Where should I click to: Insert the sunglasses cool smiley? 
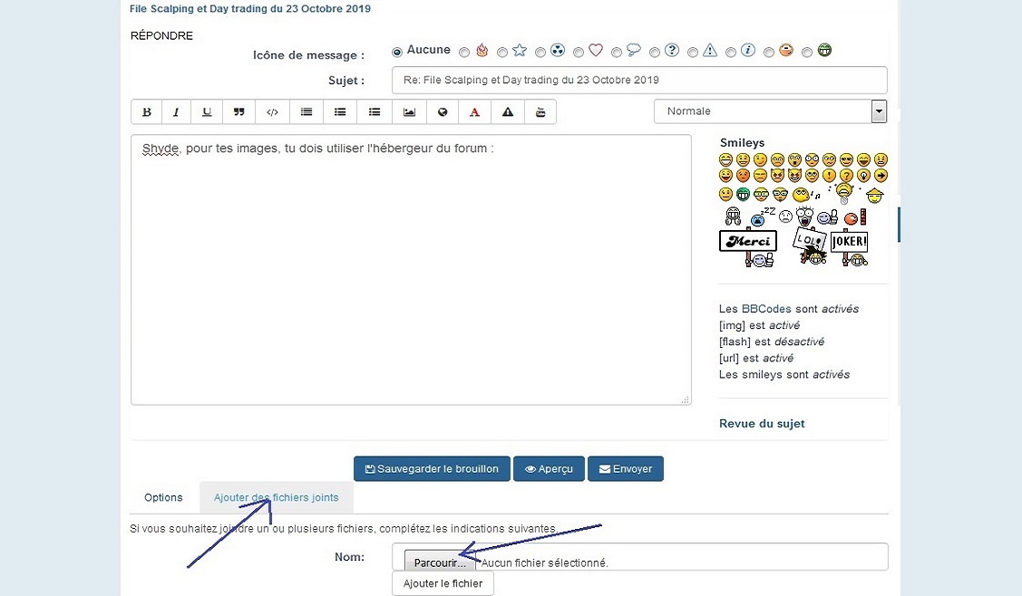pos(846,159)
